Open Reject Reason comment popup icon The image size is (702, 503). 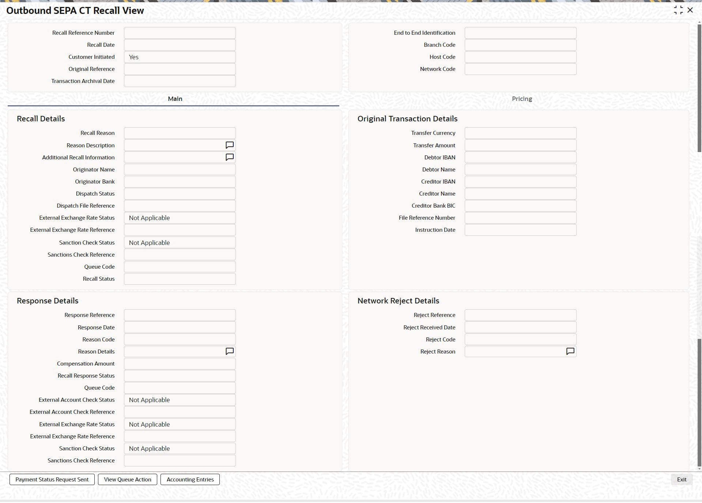pyautogui.click(x=570, y=351)
